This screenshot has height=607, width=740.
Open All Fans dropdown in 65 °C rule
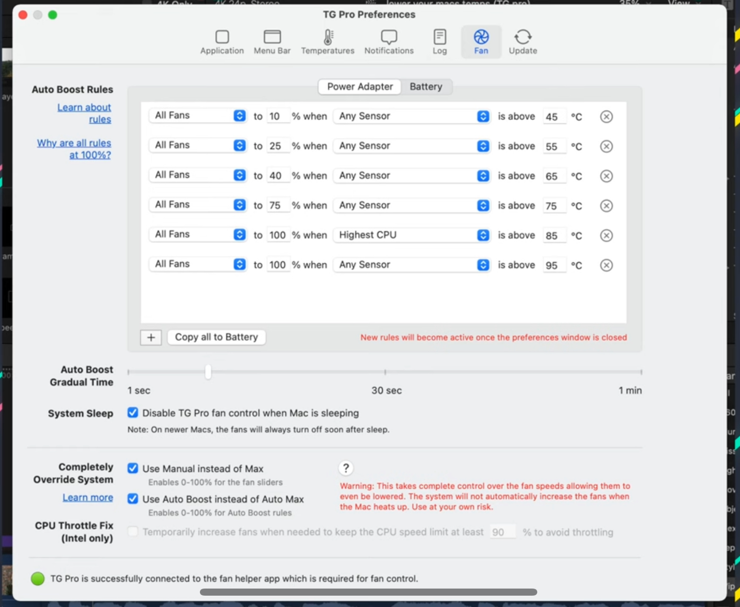[x=198, y=175]
